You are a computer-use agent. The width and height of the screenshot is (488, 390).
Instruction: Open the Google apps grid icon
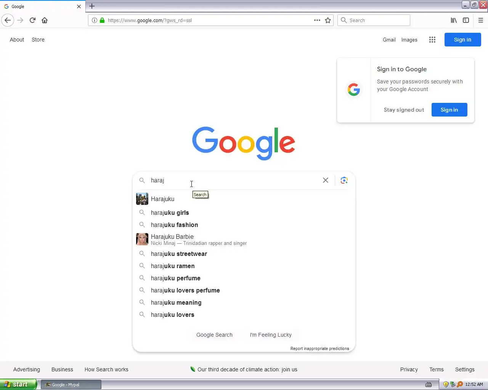(432, 40)
